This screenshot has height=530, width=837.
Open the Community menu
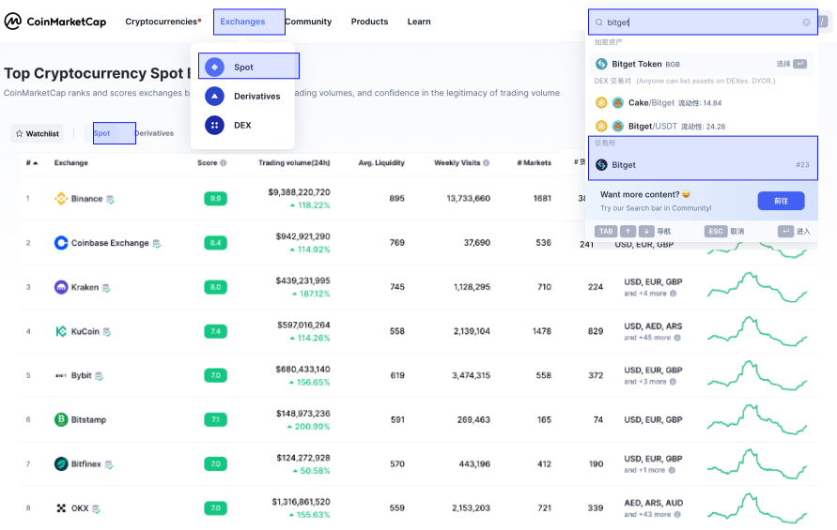[308, 22]
